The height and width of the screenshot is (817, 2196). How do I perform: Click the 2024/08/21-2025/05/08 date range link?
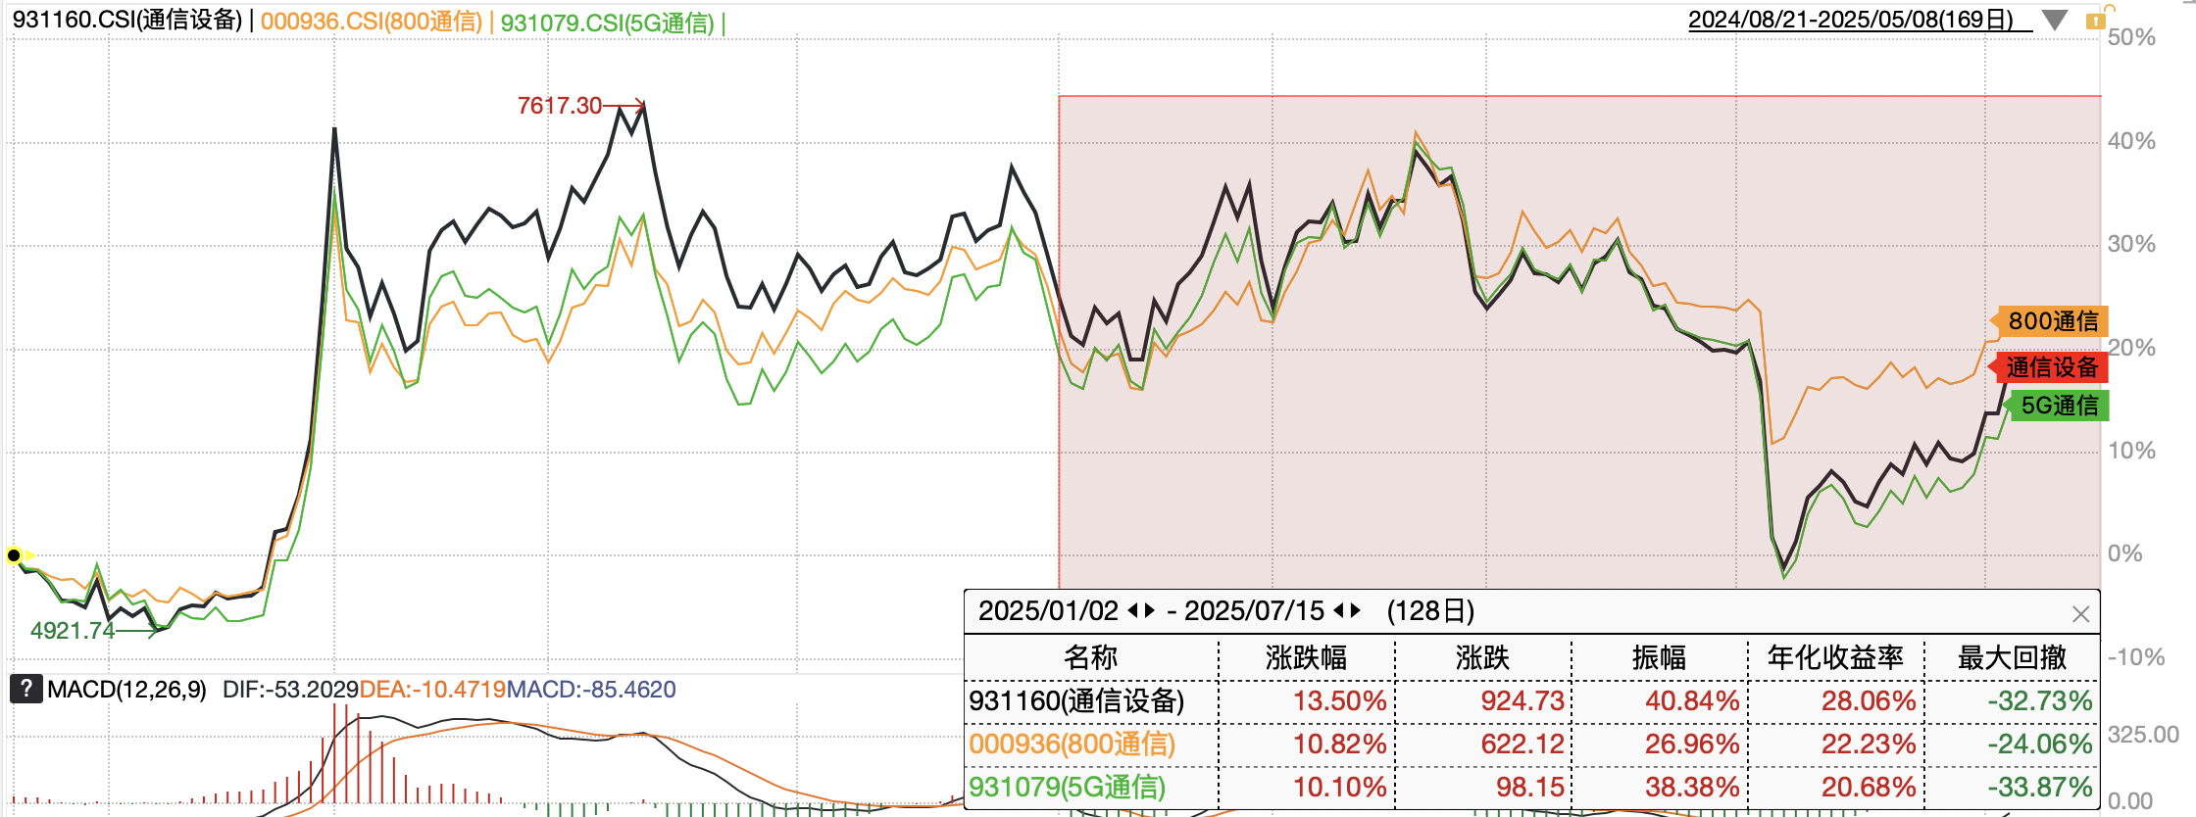[x=1851, y=20]
